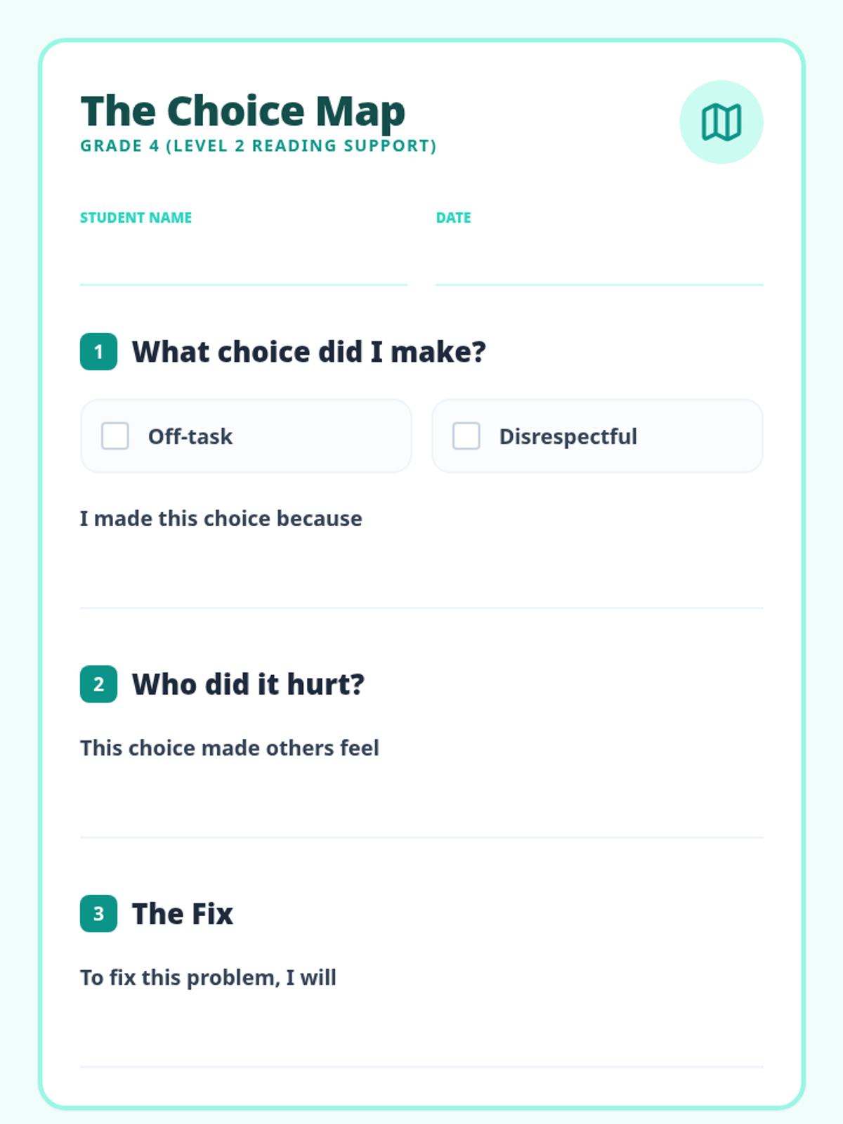Select the Disrespectful option card
The height and width of the screenshot is (1124, 843).
[597, 436]
